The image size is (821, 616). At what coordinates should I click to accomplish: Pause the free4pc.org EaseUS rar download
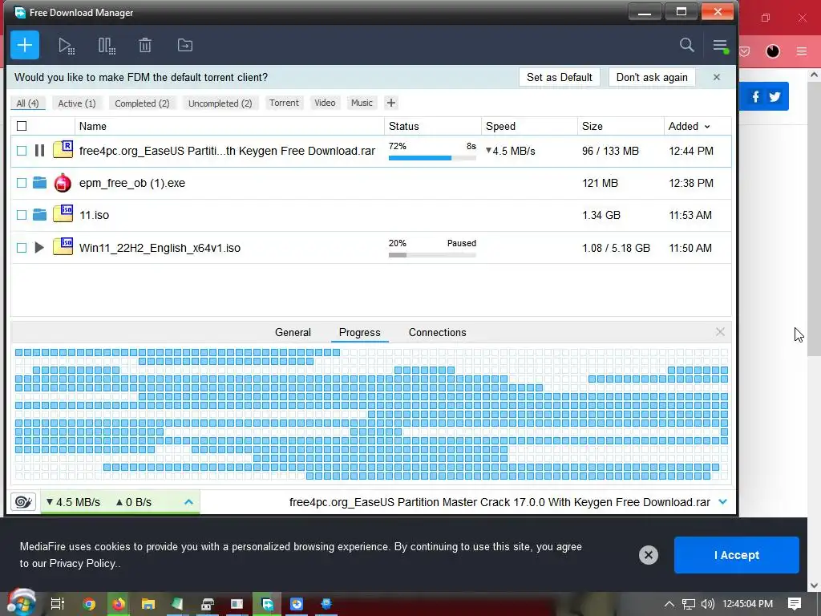(x=39, y=151)
